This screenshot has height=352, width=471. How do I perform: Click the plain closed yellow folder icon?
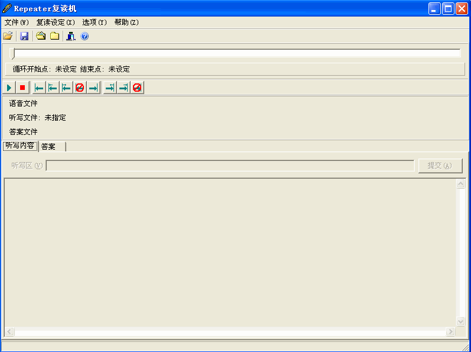click(55, 36)
